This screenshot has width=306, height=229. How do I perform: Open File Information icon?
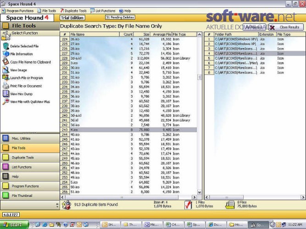click(6, 54)
